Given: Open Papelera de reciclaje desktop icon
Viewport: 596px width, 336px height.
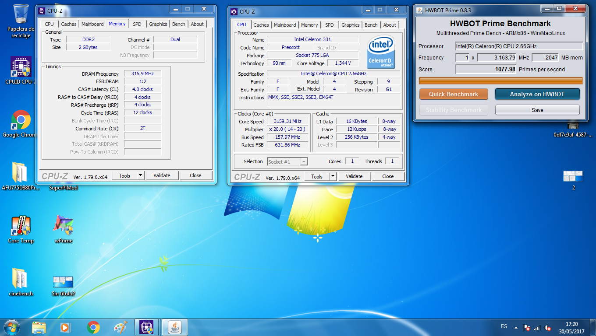Looking at the screenshot, I should [x=21, y=21].
